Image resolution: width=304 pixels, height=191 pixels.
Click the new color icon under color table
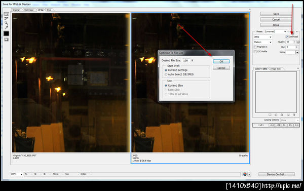(x=288, y=115)
